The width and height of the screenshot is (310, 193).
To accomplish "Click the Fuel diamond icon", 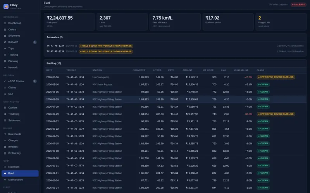I will click(5, 173).
